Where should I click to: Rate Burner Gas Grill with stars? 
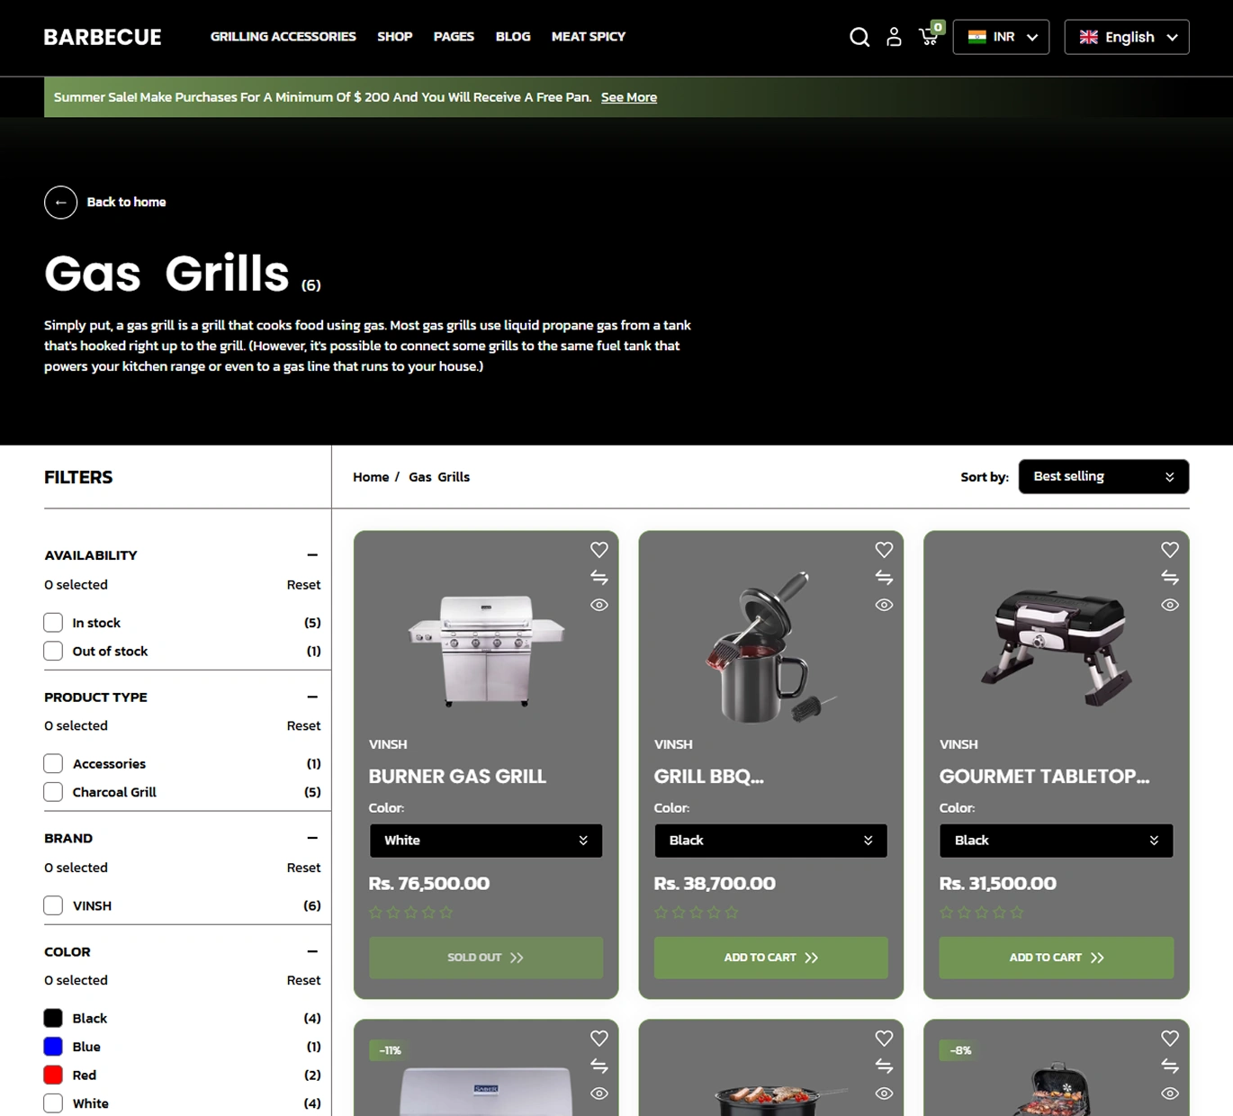click(411, 913)
